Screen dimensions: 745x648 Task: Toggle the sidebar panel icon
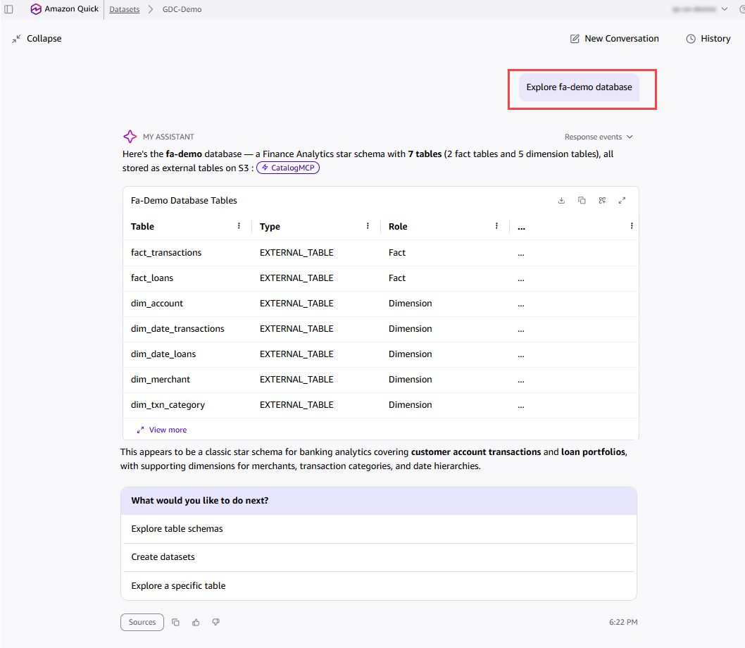(x=8, y=9)
